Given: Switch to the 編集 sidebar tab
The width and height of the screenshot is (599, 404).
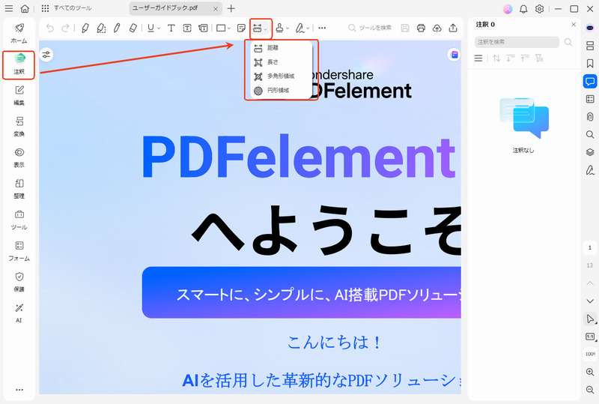Looking at the screenshot, I should tap(19, 96).
